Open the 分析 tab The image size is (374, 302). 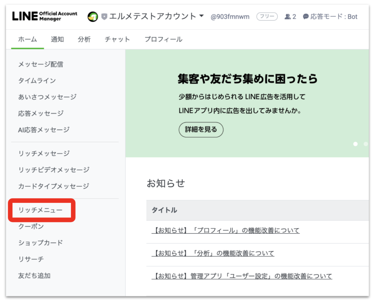coord(84,39)
